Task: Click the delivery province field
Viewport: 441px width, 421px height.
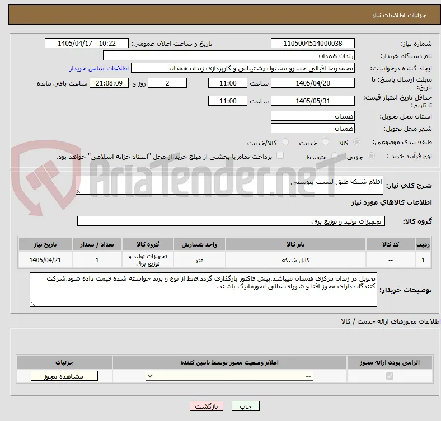Action: (x=313, y=116)
